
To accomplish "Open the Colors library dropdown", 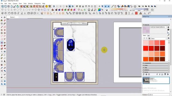I will [x=159, y=38].
